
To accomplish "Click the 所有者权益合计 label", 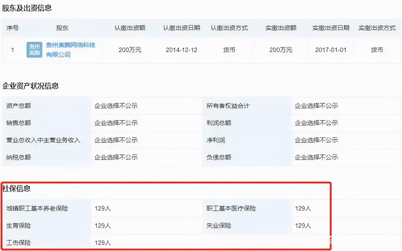I will click(x=228, y=106).
